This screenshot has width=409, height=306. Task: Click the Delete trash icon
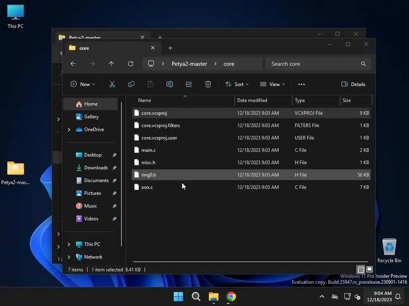(x=208, y=84)
